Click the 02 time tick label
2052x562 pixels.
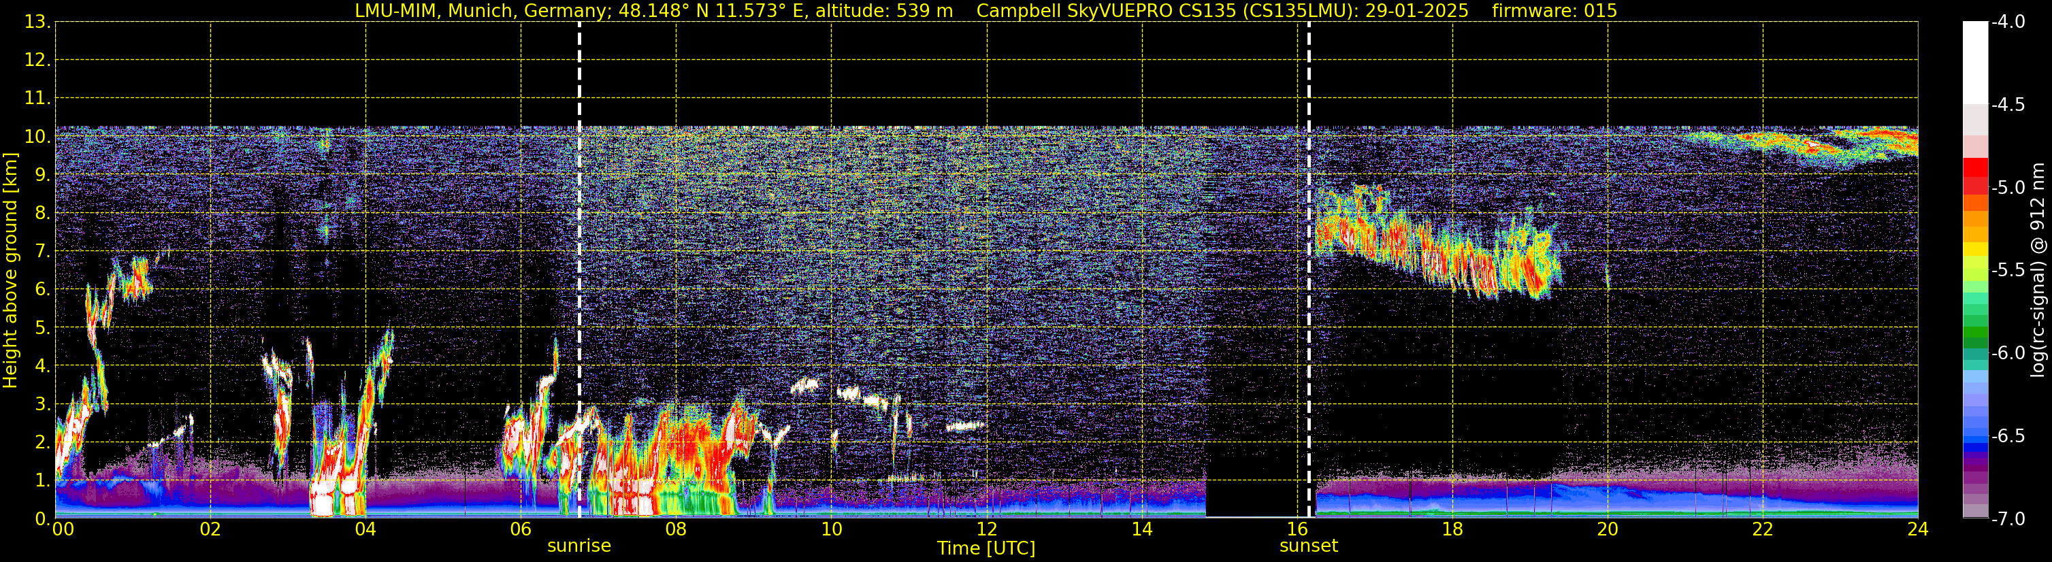[210, 529]
